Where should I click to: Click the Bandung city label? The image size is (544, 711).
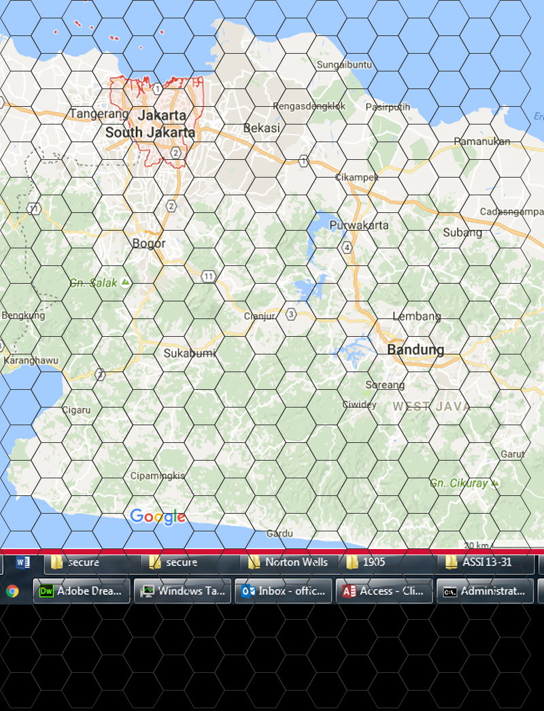pyautogui.click(x=415, y=349)
